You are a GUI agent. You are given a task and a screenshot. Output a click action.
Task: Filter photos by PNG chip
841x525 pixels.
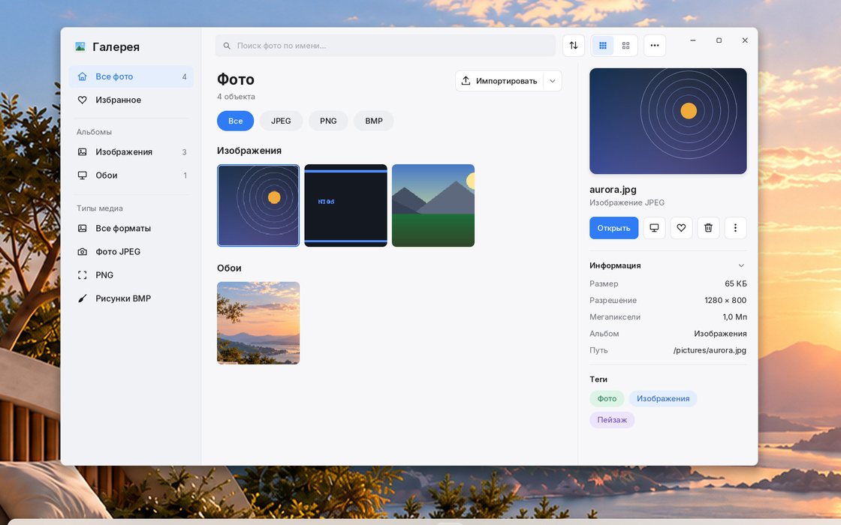(x=328, y=121)
